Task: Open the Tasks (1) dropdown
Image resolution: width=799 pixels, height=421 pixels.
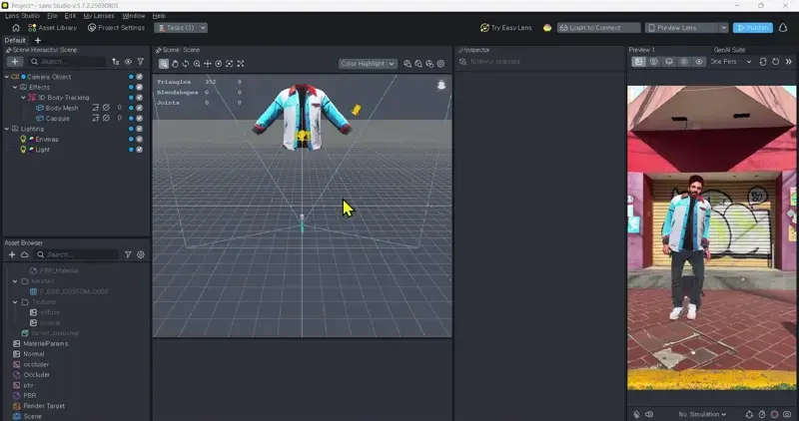Action: pyautogui.click(x=203, y=28)
